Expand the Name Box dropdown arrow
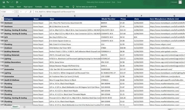Viewport: 185px width, 110px height. (x=13, y=12)
